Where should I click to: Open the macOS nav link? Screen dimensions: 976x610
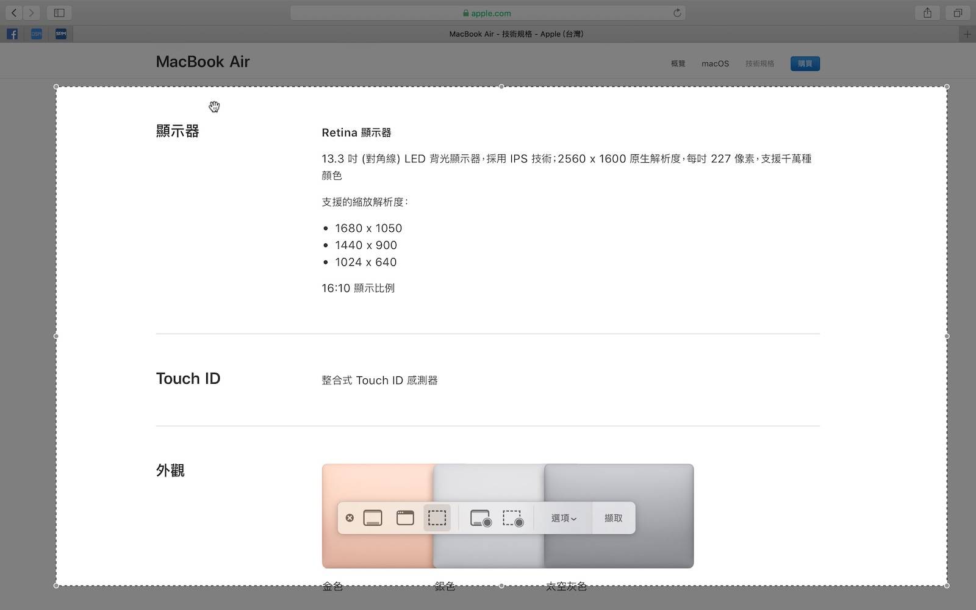click(x=715, y=63)
